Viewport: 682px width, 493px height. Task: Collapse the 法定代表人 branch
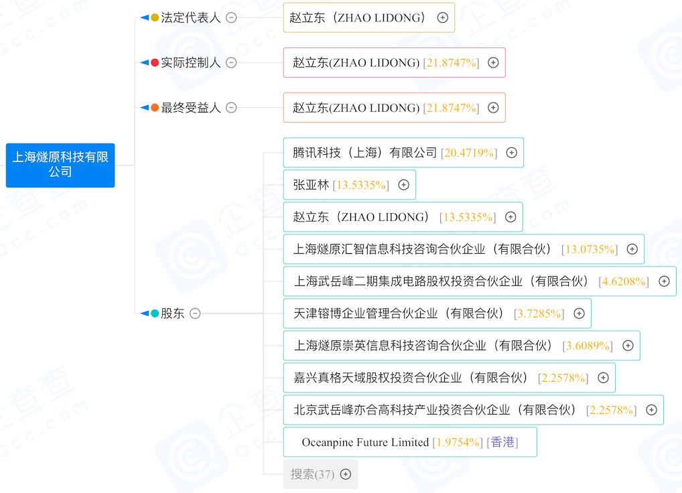click(231, 18)
